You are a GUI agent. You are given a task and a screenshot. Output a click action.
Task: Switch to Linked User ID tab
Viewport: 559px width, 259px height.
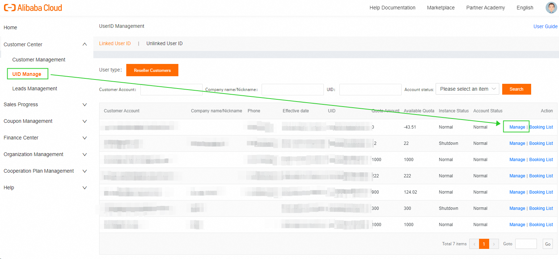(115, 43)
